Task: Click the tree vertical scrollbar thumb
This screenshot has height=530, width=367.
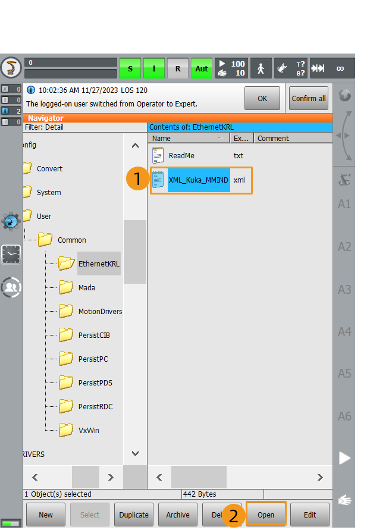Action: click(135, 252)
